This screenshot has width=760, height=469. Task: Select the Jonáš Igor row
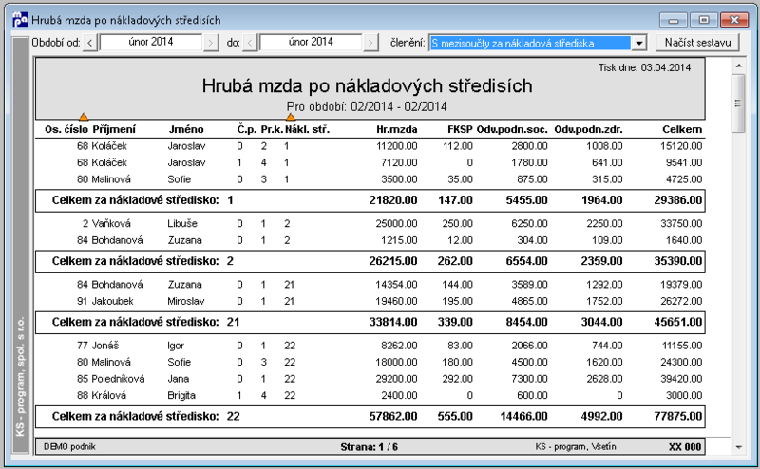point(370,346)
